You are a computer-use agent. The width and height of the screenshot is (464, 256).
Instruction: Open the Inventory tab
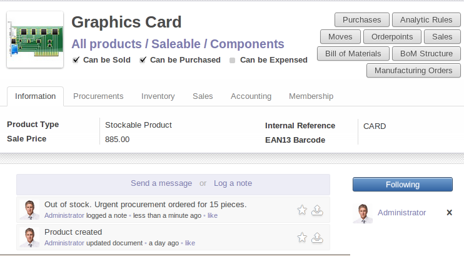tap(158, 96)
